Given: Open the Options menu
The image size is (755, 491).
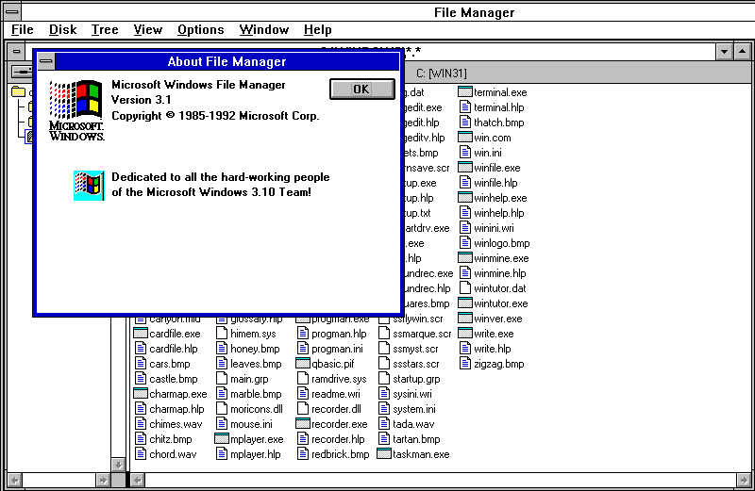Looking at the screenshot, I should [200, 30].
